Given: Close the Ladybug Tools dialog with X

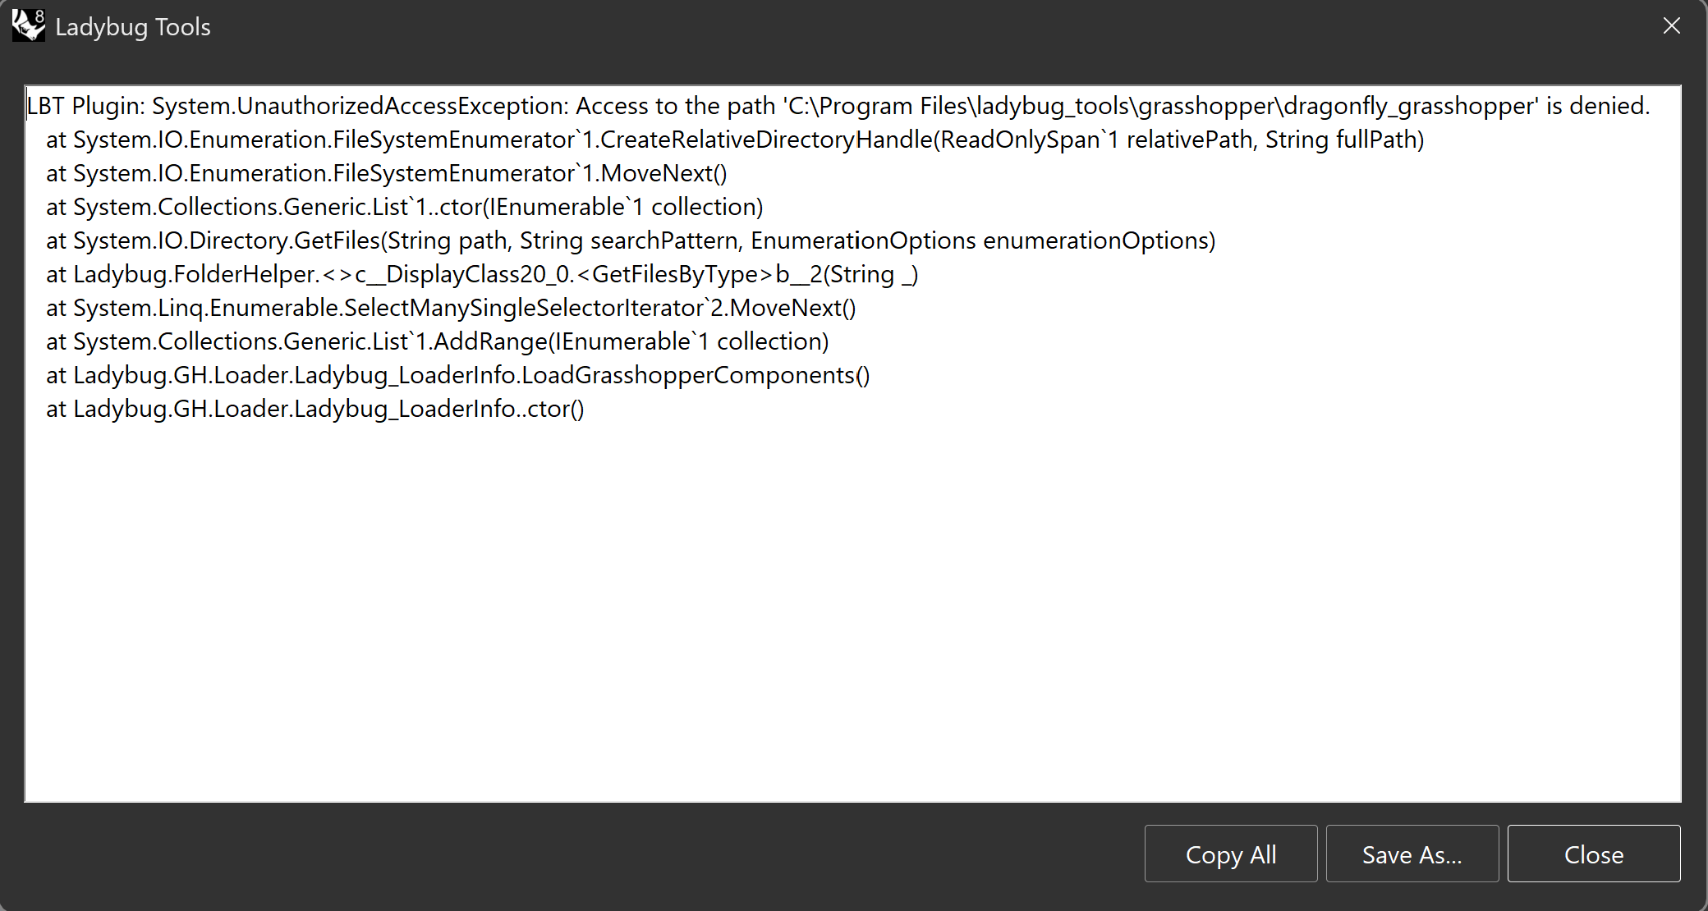Looking at the screenshot, I should [1672, 26].
